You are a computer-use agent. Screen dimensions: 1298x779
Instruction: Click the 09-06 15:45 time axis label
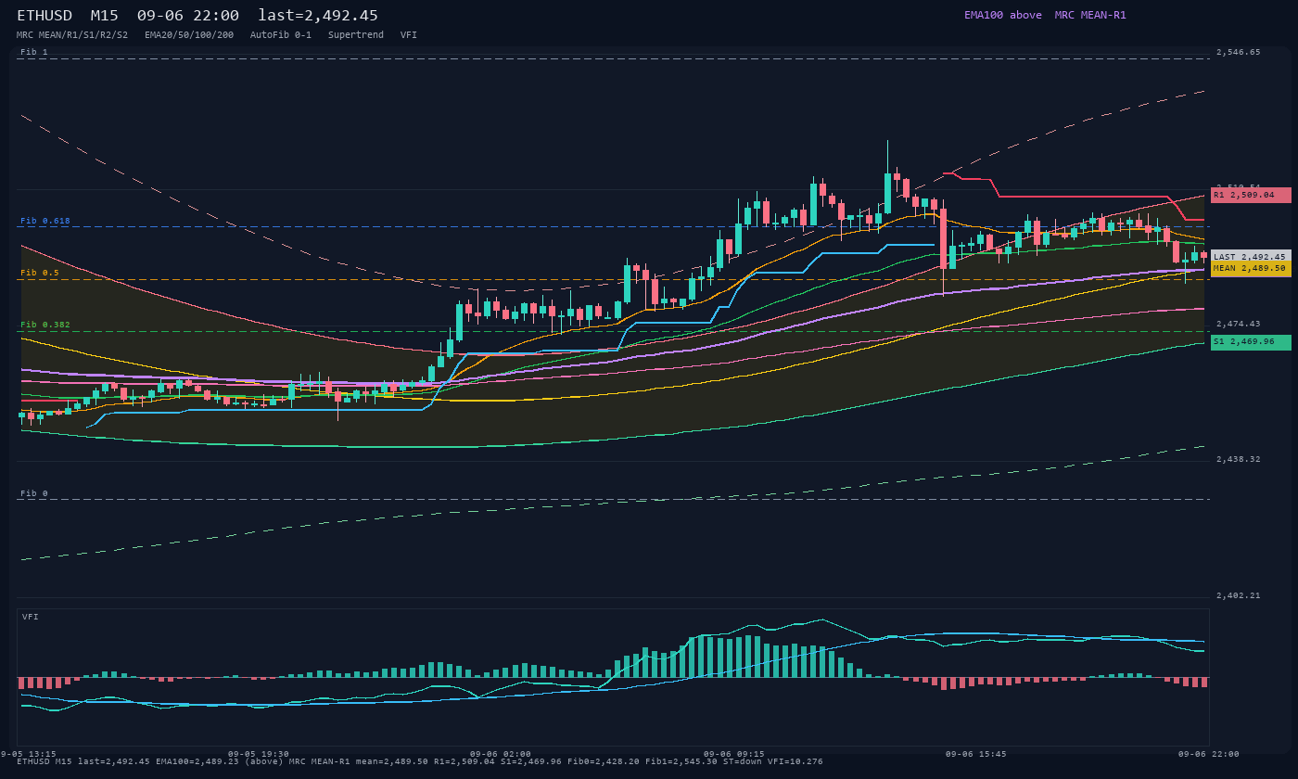pyautogui.click(x=975, y=754)
